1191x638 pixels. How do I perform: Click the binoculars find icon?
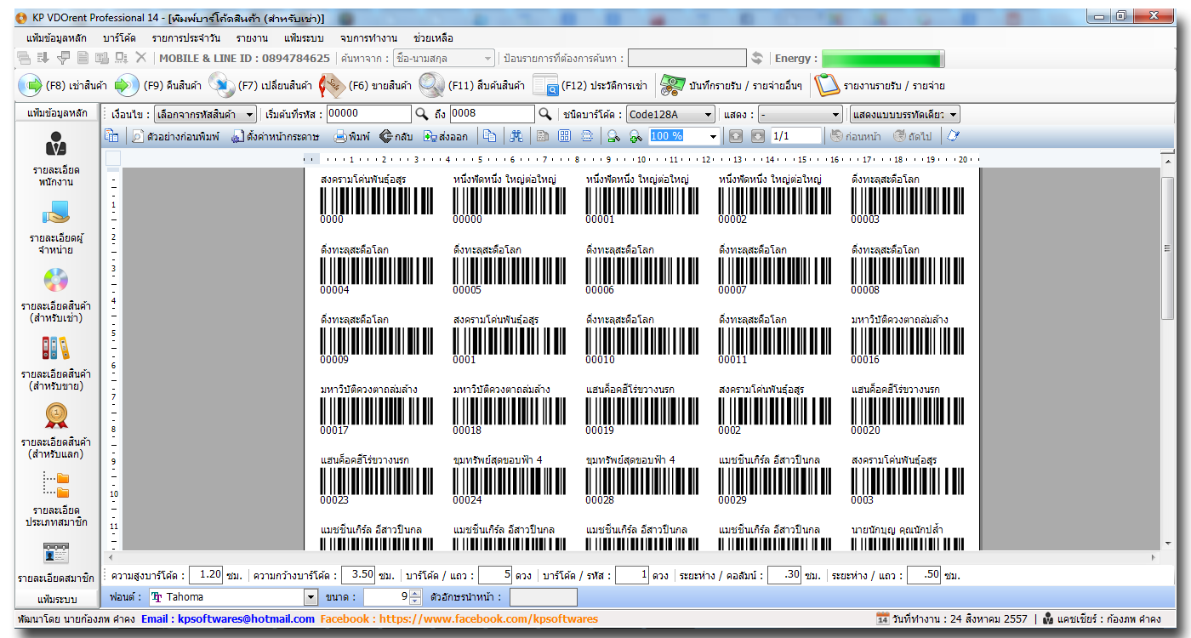point(516,136)
